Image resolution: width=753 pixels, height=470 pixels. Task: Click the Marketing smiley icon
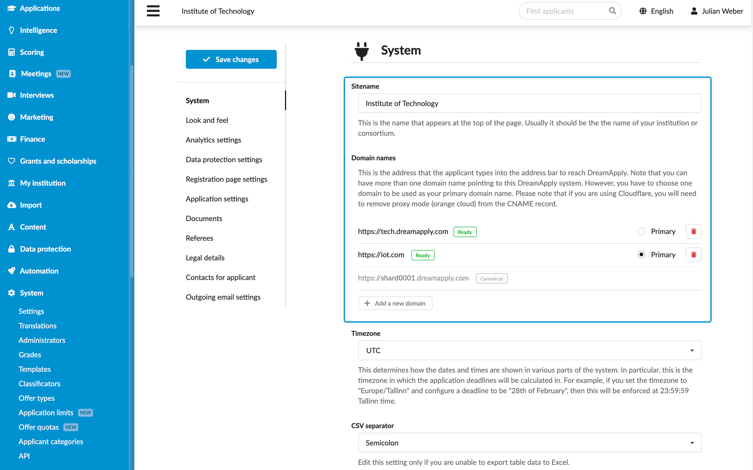coord(11,117)
